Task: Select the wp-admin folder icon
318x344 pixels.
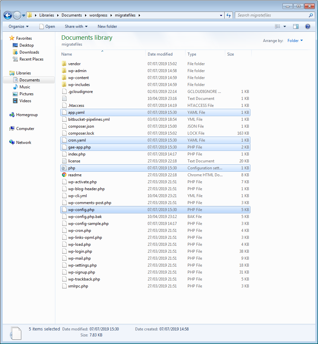Action: 64,71
